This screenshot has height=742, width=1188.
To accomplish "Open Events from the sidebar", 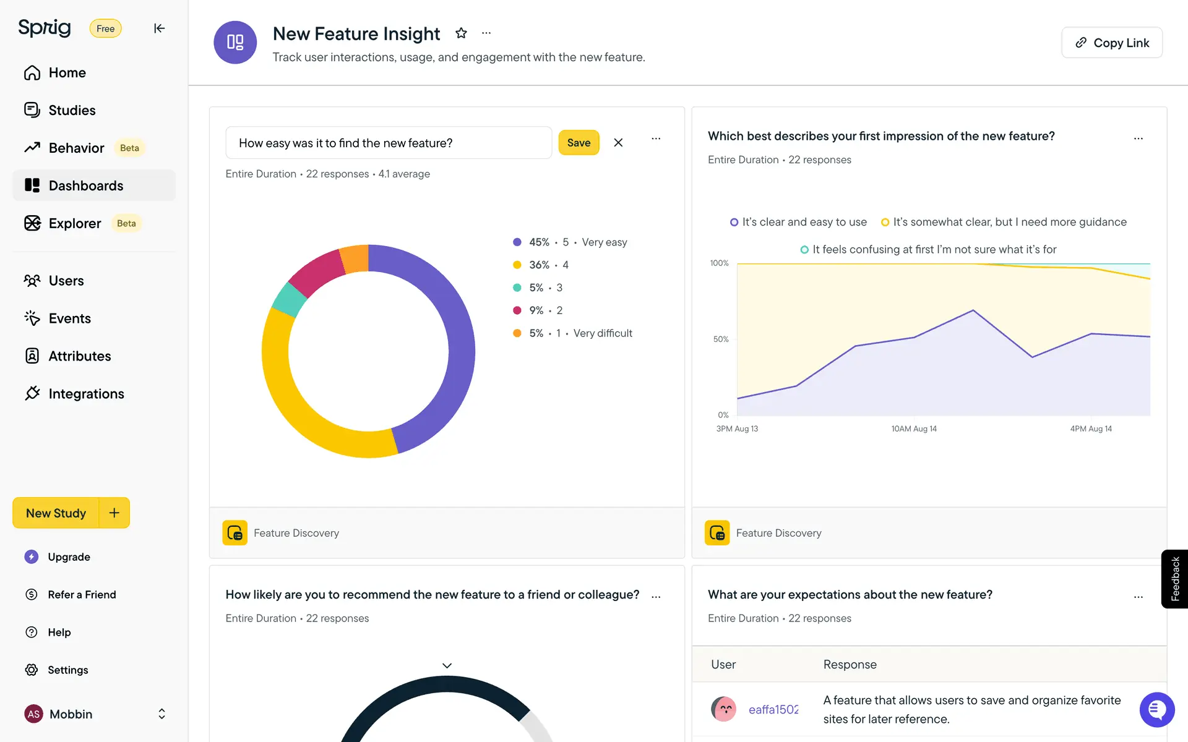I will pos(69,318).
